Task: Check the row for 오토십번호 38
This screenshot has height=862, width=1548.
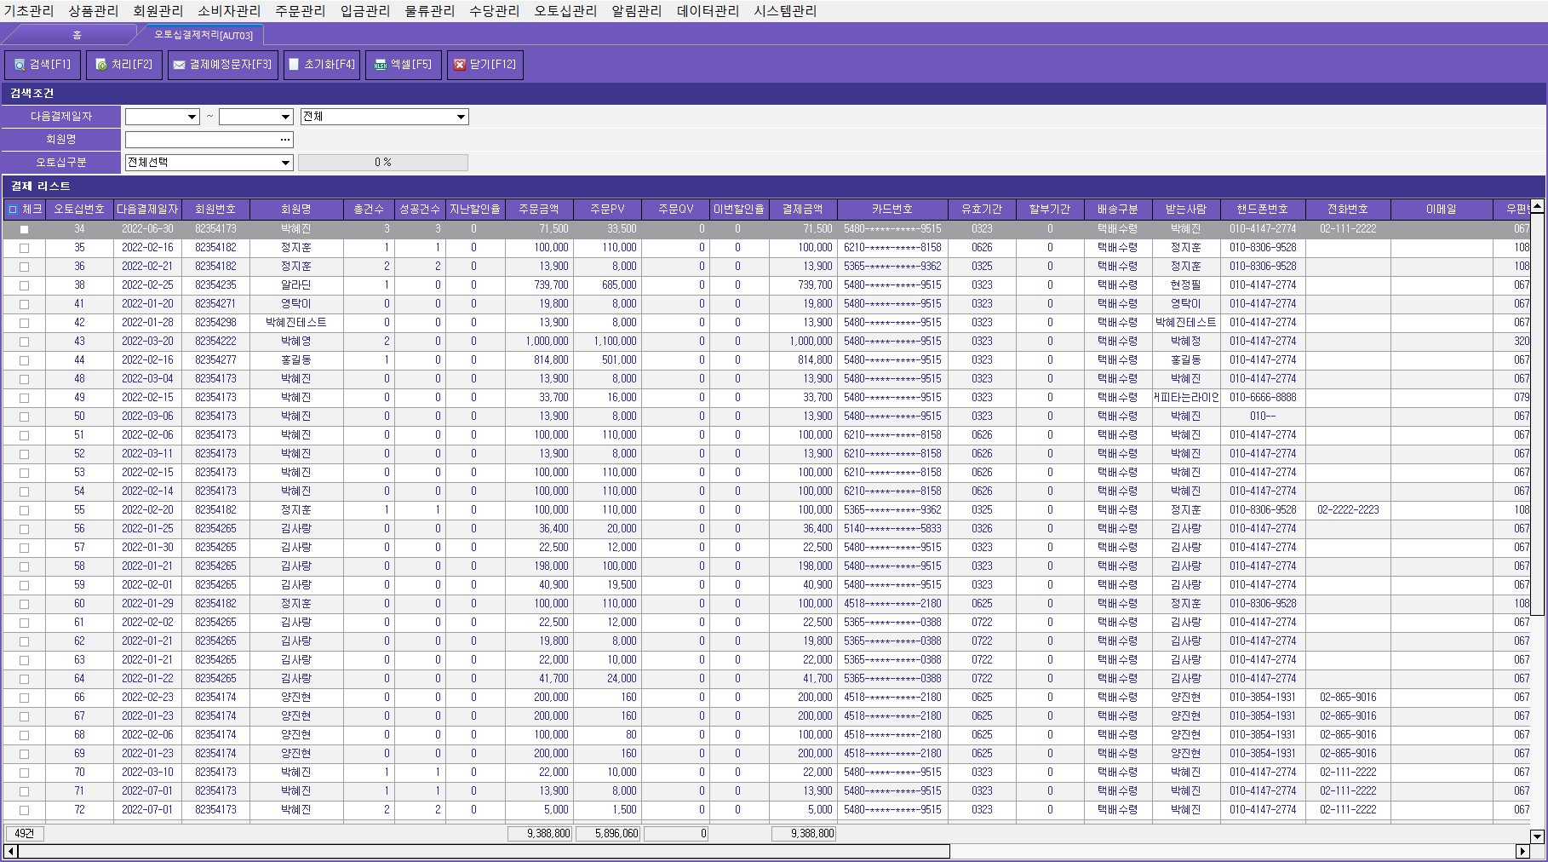Action: pyautogui.click(x=24, y=286)
